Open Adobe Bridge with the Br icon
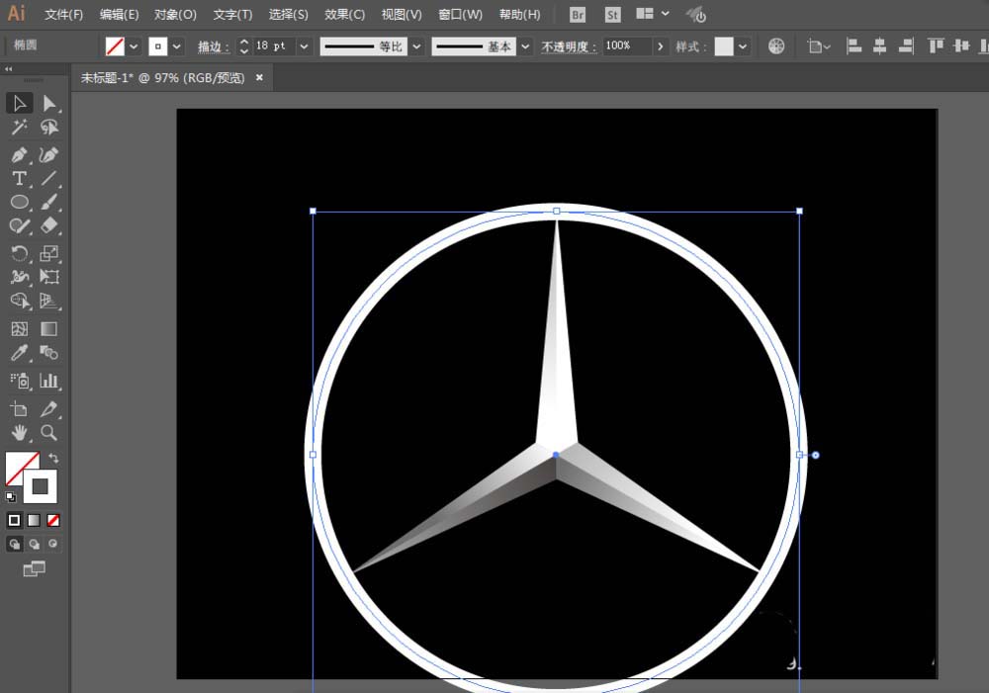Screen dimensions: 989x693 (579, 15)
